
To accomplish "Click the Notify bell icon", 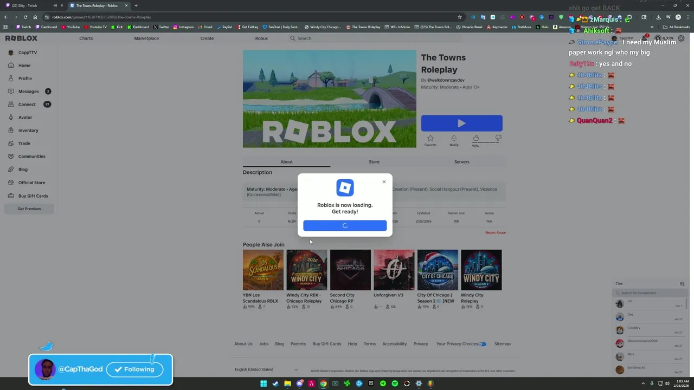I will point(454,139).
